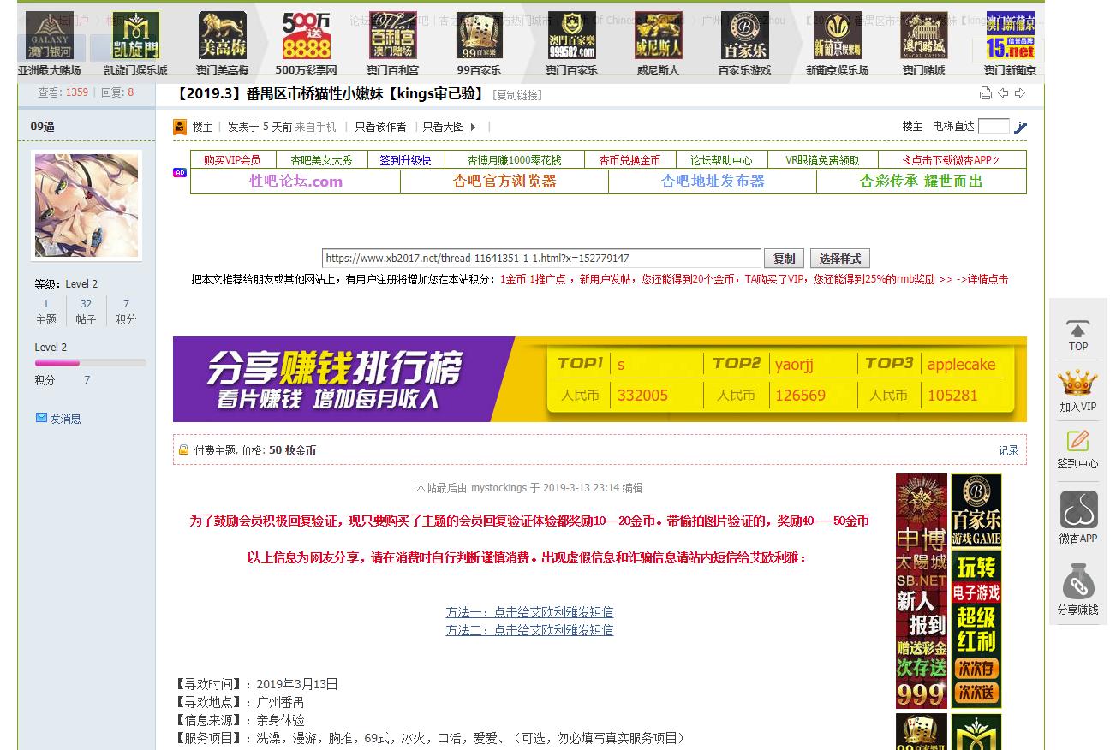Click the 发消息 envelope link

(58, 419)
